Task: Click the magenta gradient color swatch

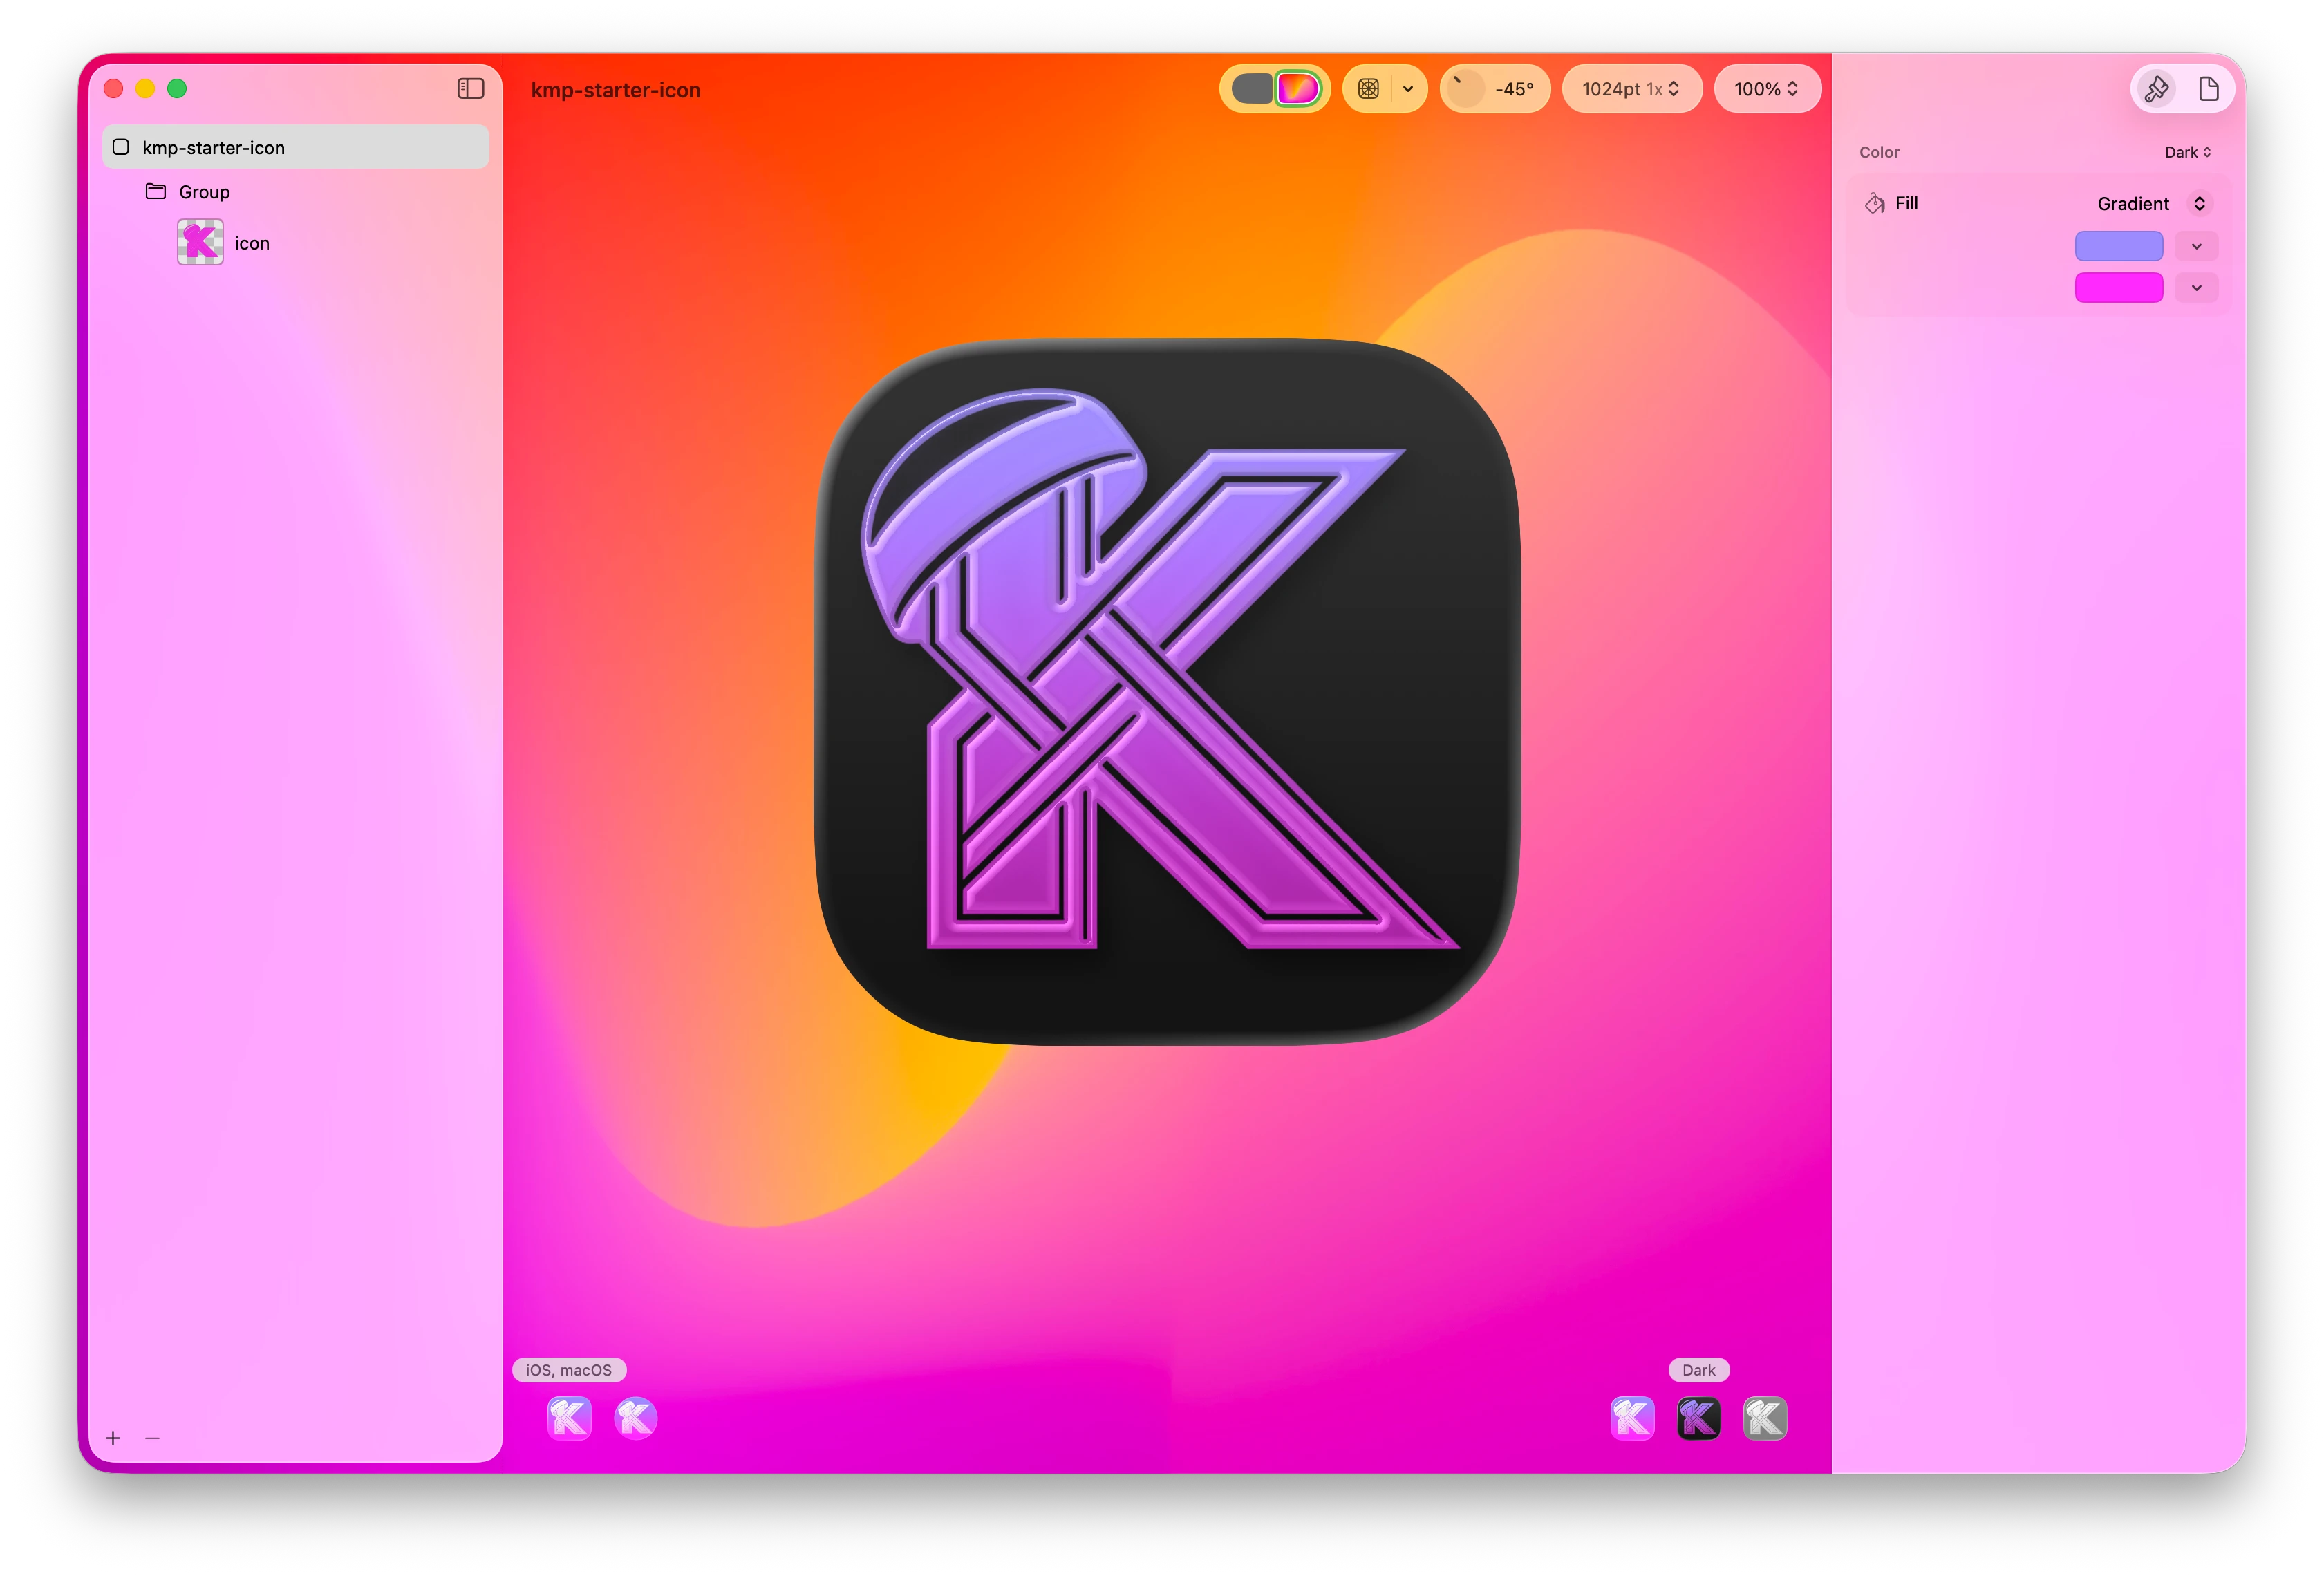Action: tap(2119, 287)
